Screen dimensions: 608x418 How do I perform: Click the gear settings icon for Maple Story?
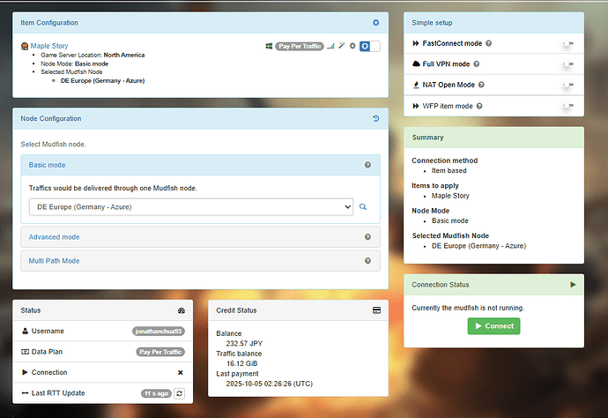[x=352, y=46]
